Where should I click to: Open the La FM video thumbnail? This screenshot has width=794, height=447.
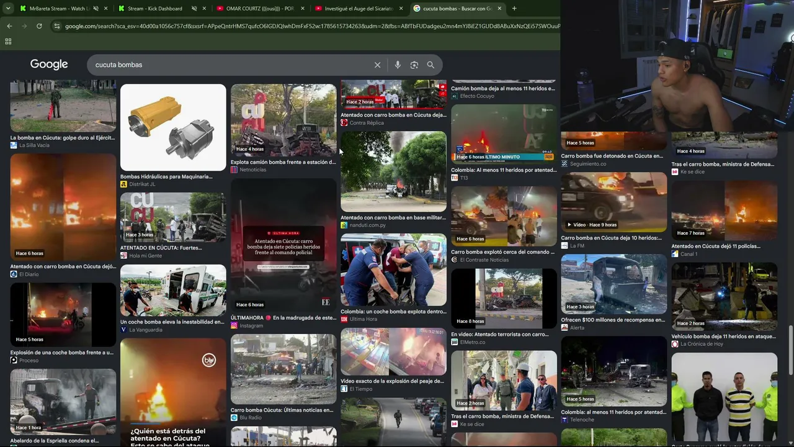(613, 201)
